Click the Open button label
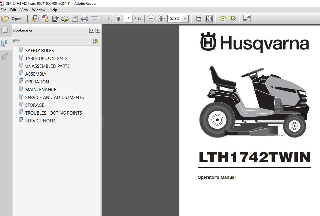Screen dimensions: 320x216 [17, 19]
